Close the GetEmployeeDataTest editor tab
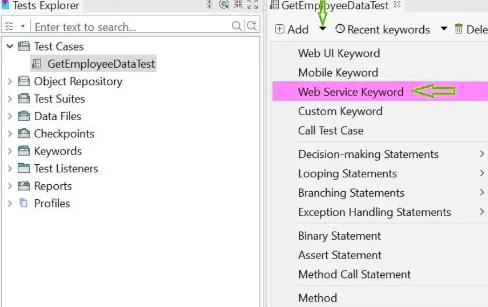This screenshot has width=488, height=307. pos(397,5)
